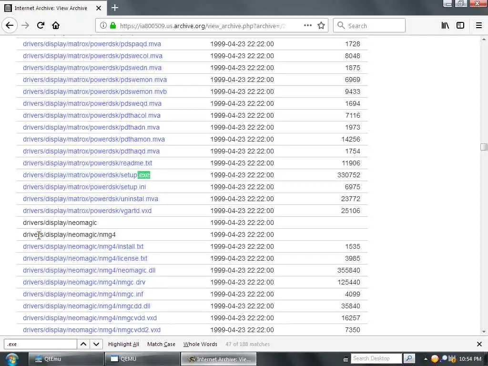Open pdsweqd.mva file link
This screenshot has width=488, height=366.
click(92, 103)
